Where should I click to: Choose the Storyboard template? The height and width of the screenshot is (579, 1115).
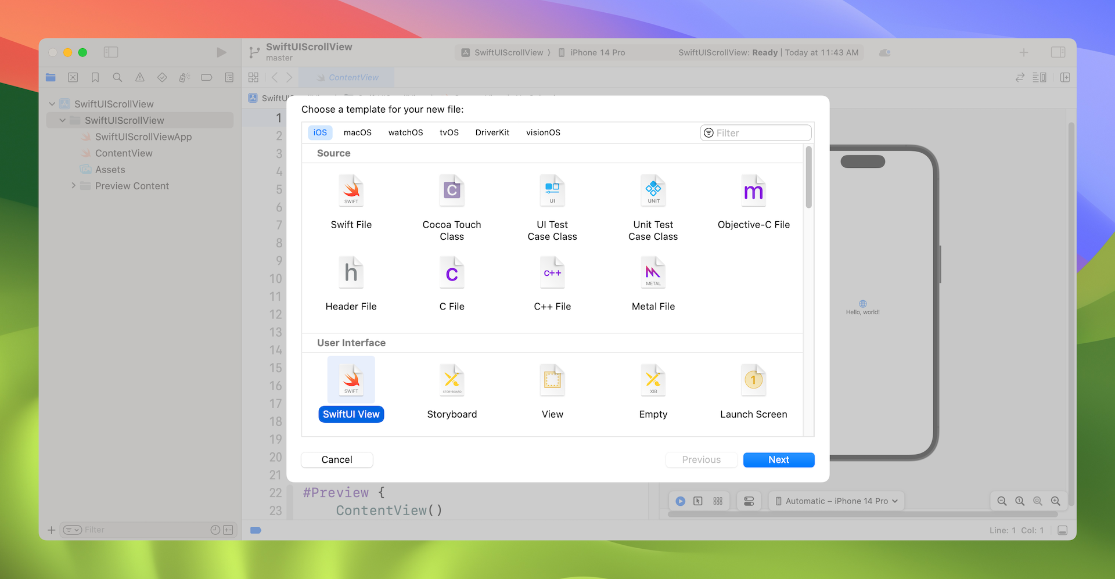point(452,391)
